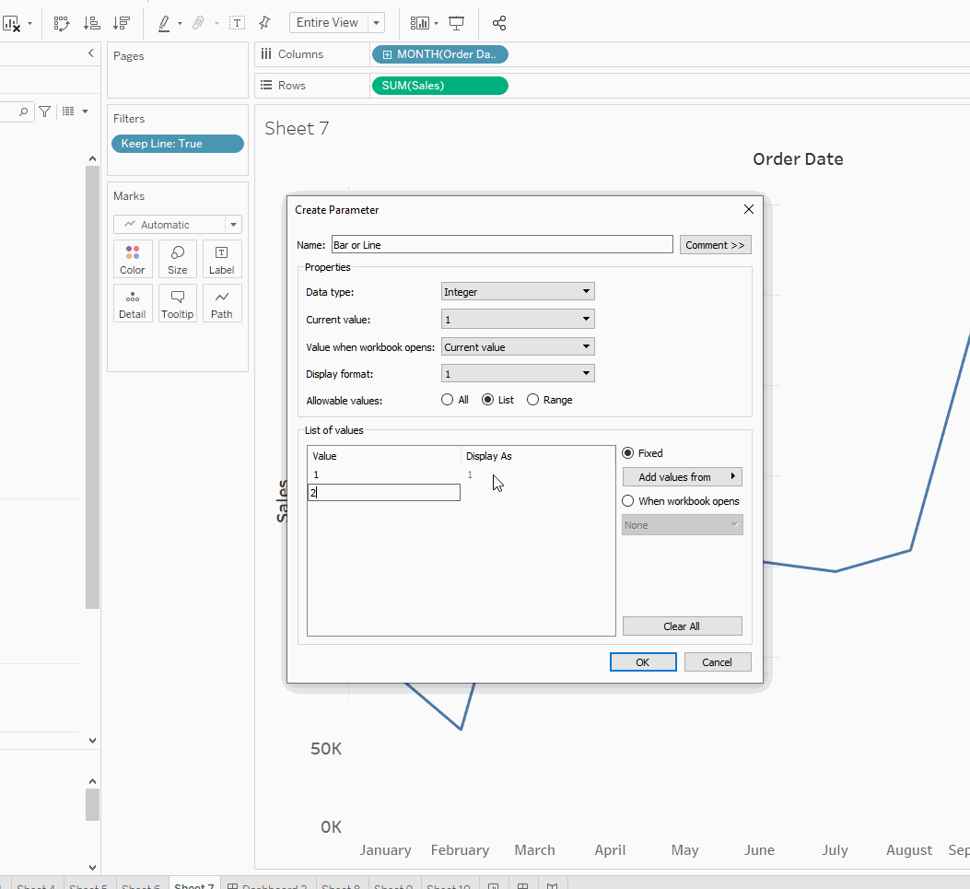Image resolution: width=970 pixels, height=889 pixels.
Task: Click the New Worksheet tab icon
Action: (x=494, y=886)
